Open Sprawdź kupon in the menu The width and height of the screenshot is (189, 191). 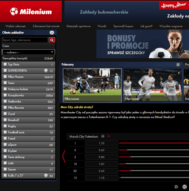(123, 26)
